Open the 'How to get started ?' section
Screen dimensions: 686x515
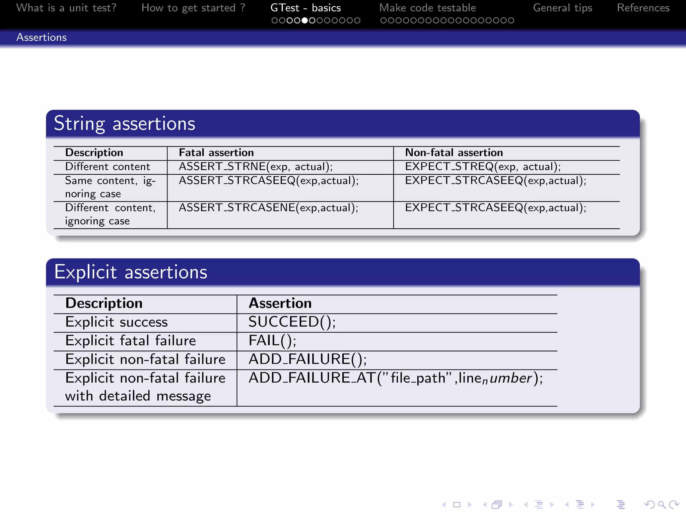(193, 8)
